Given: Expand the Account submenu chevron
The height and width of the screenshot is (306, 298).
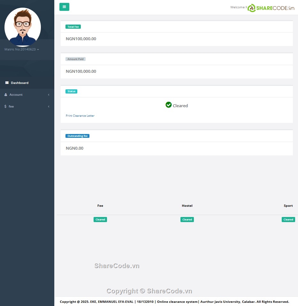Looking at the screenshot, I should point(49,95).
